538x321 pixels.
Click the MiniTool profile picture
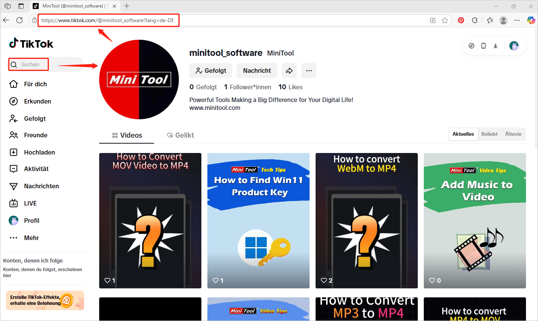[139, 79]
